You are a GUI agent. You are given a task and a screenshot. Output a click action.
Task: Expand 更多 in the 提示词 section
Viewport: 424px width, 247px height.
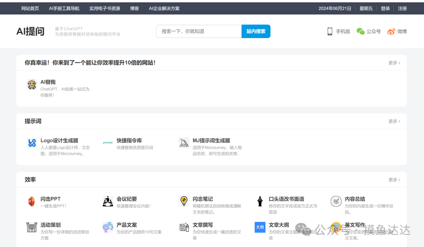click(x=393, y=121)
